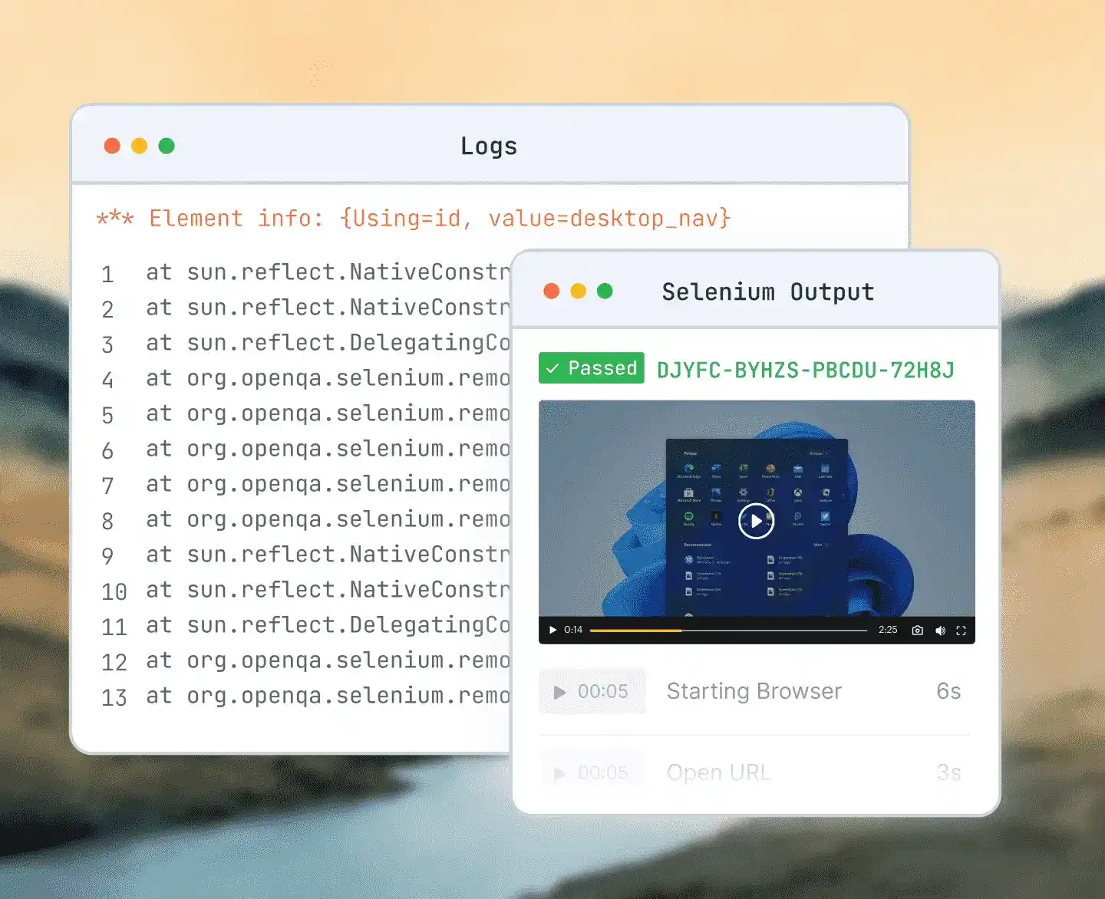The width and height of the screenshot is (1105, 899).
Task: Select log line 8 in Logs window
Action: point(305,520)
